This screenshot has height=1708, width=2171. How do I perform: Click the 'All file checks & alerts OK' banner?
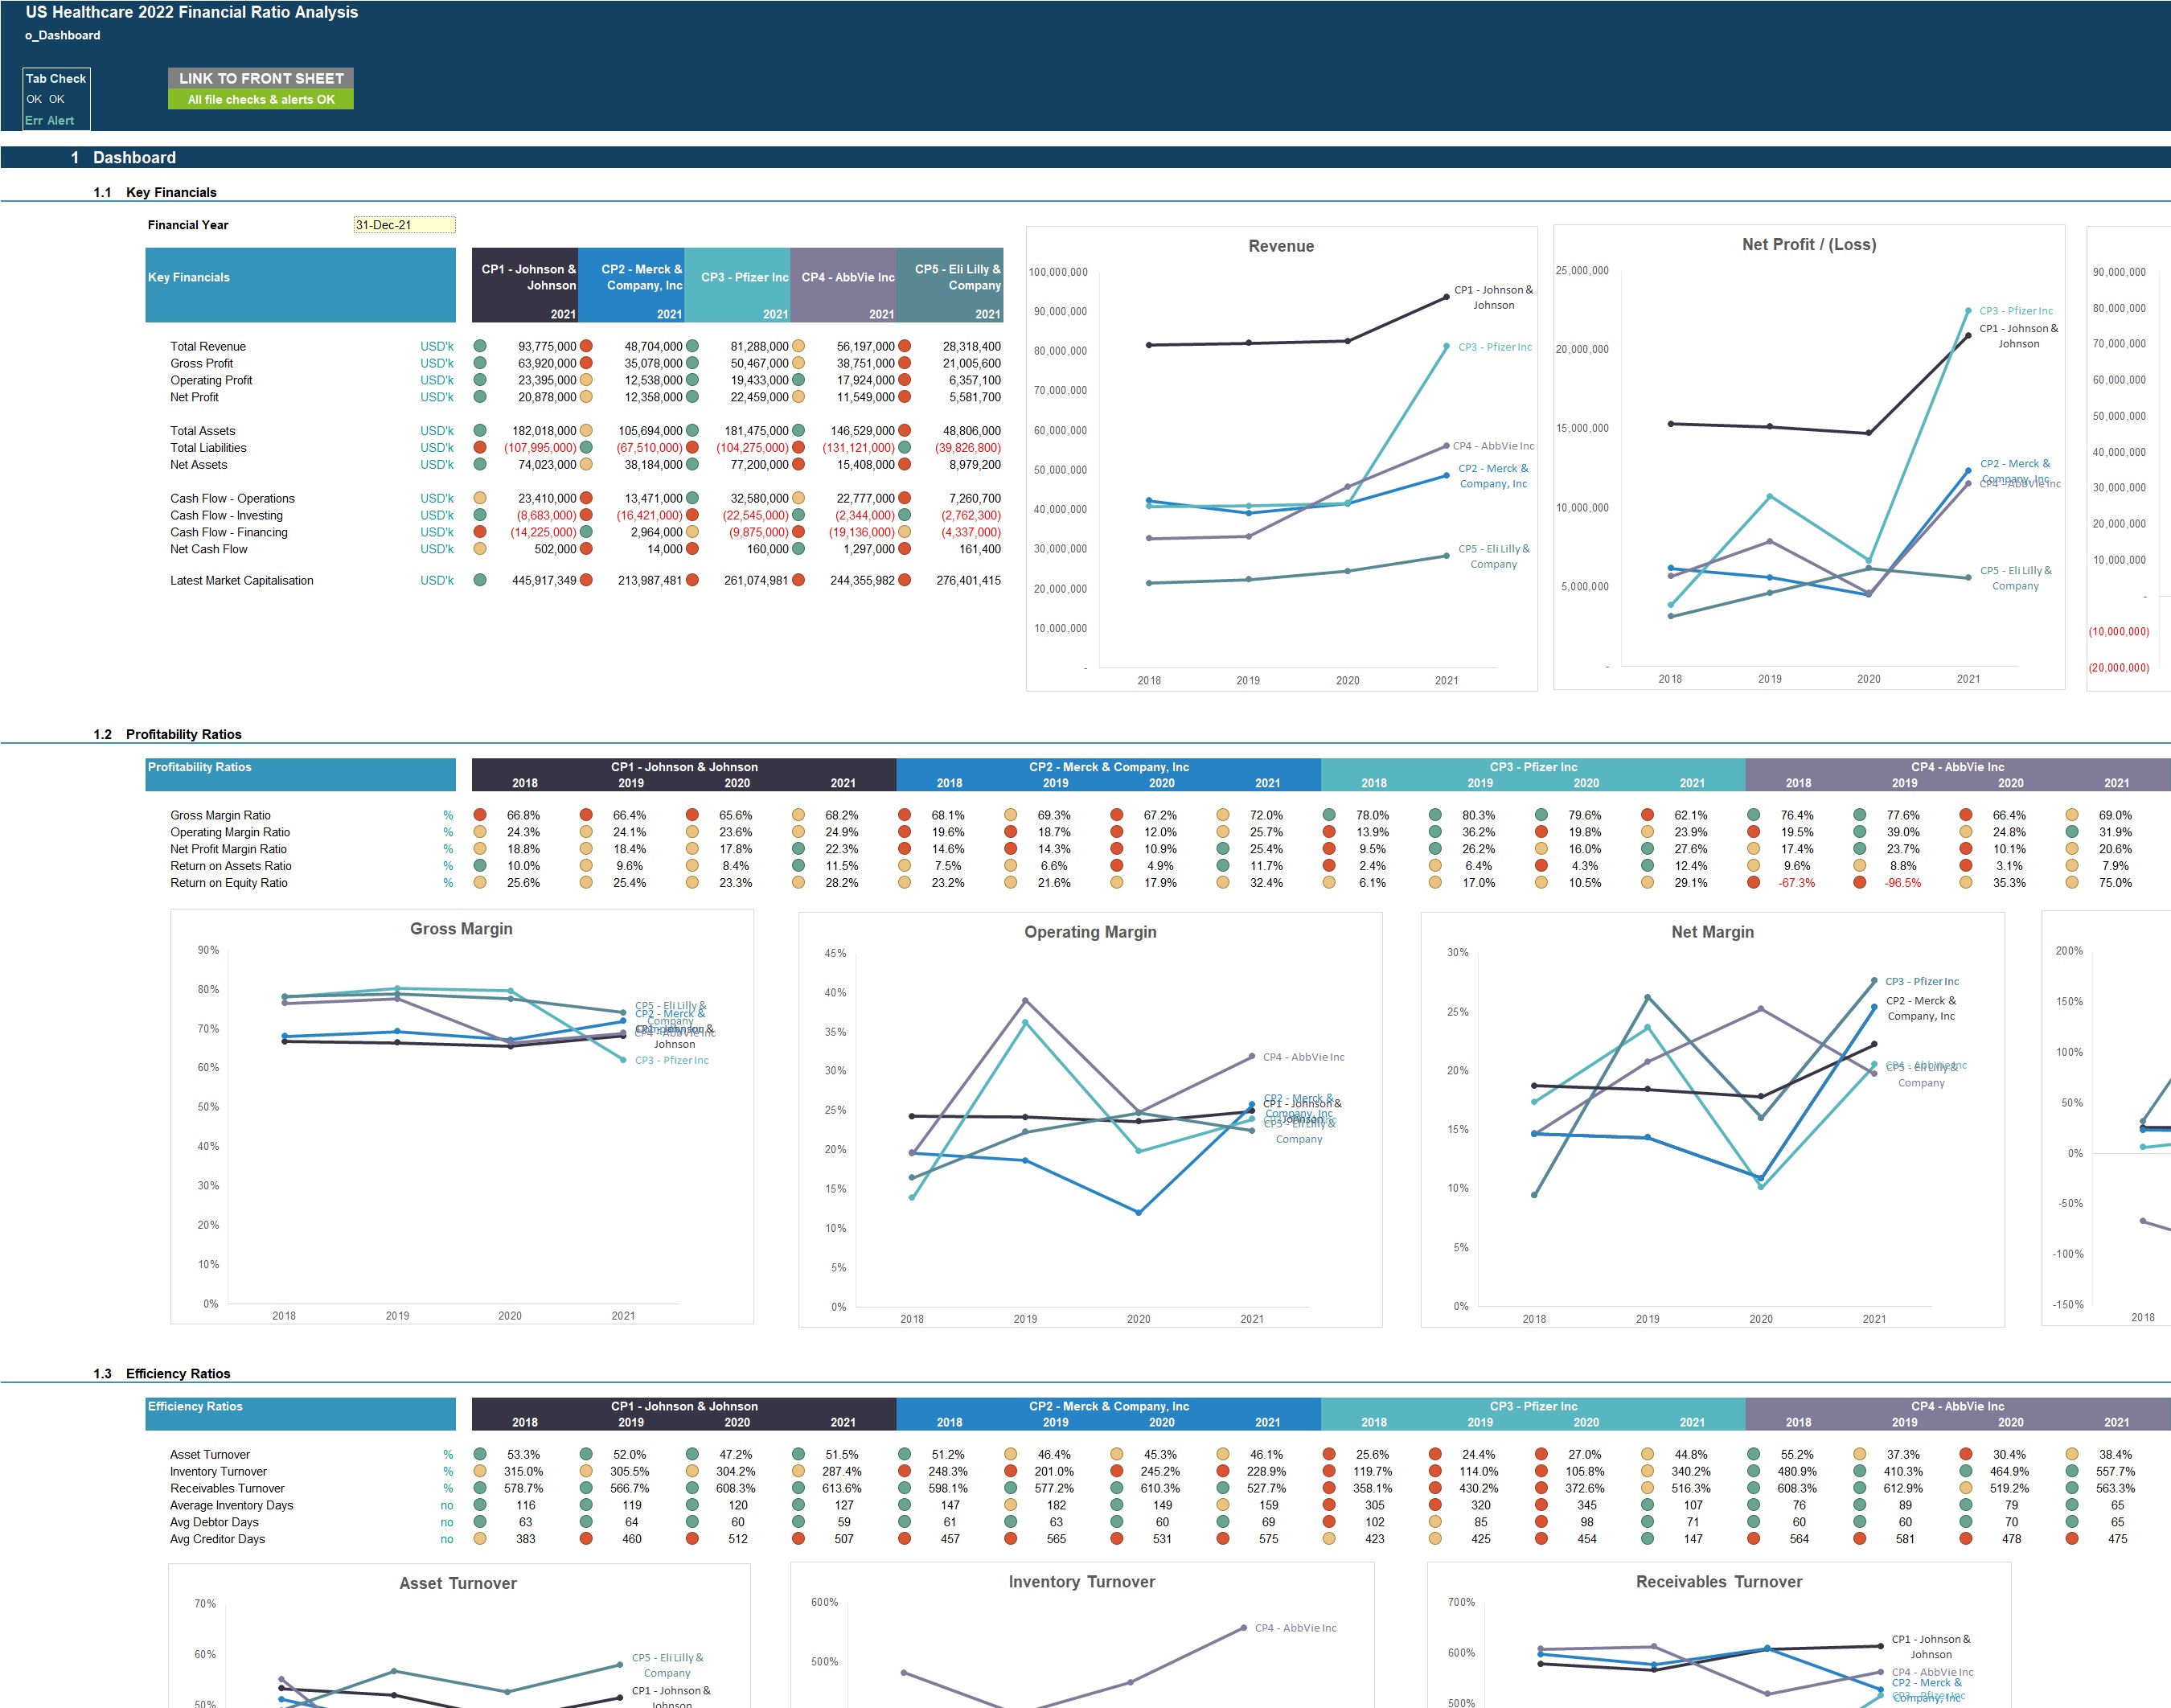point(261,99)
